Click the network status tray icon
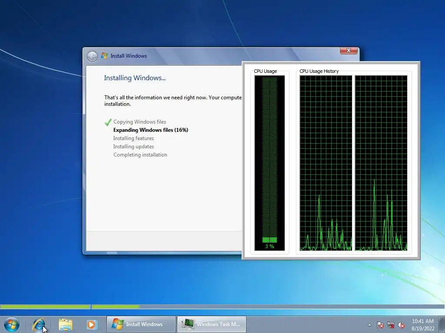Screen dimensions: 445x333 pos(391,325)
